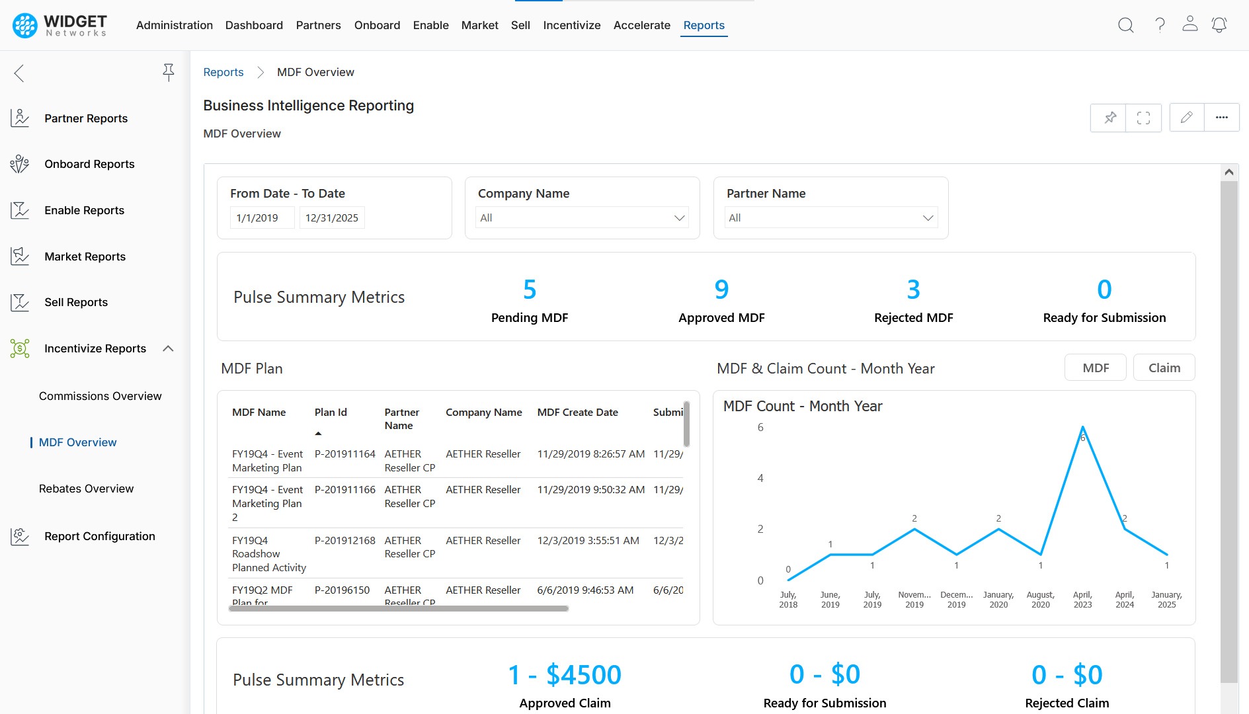Open the Partner Name dropdown
Image resolution: width=1249 pixels, height=714 pixels.
point(830,218)
